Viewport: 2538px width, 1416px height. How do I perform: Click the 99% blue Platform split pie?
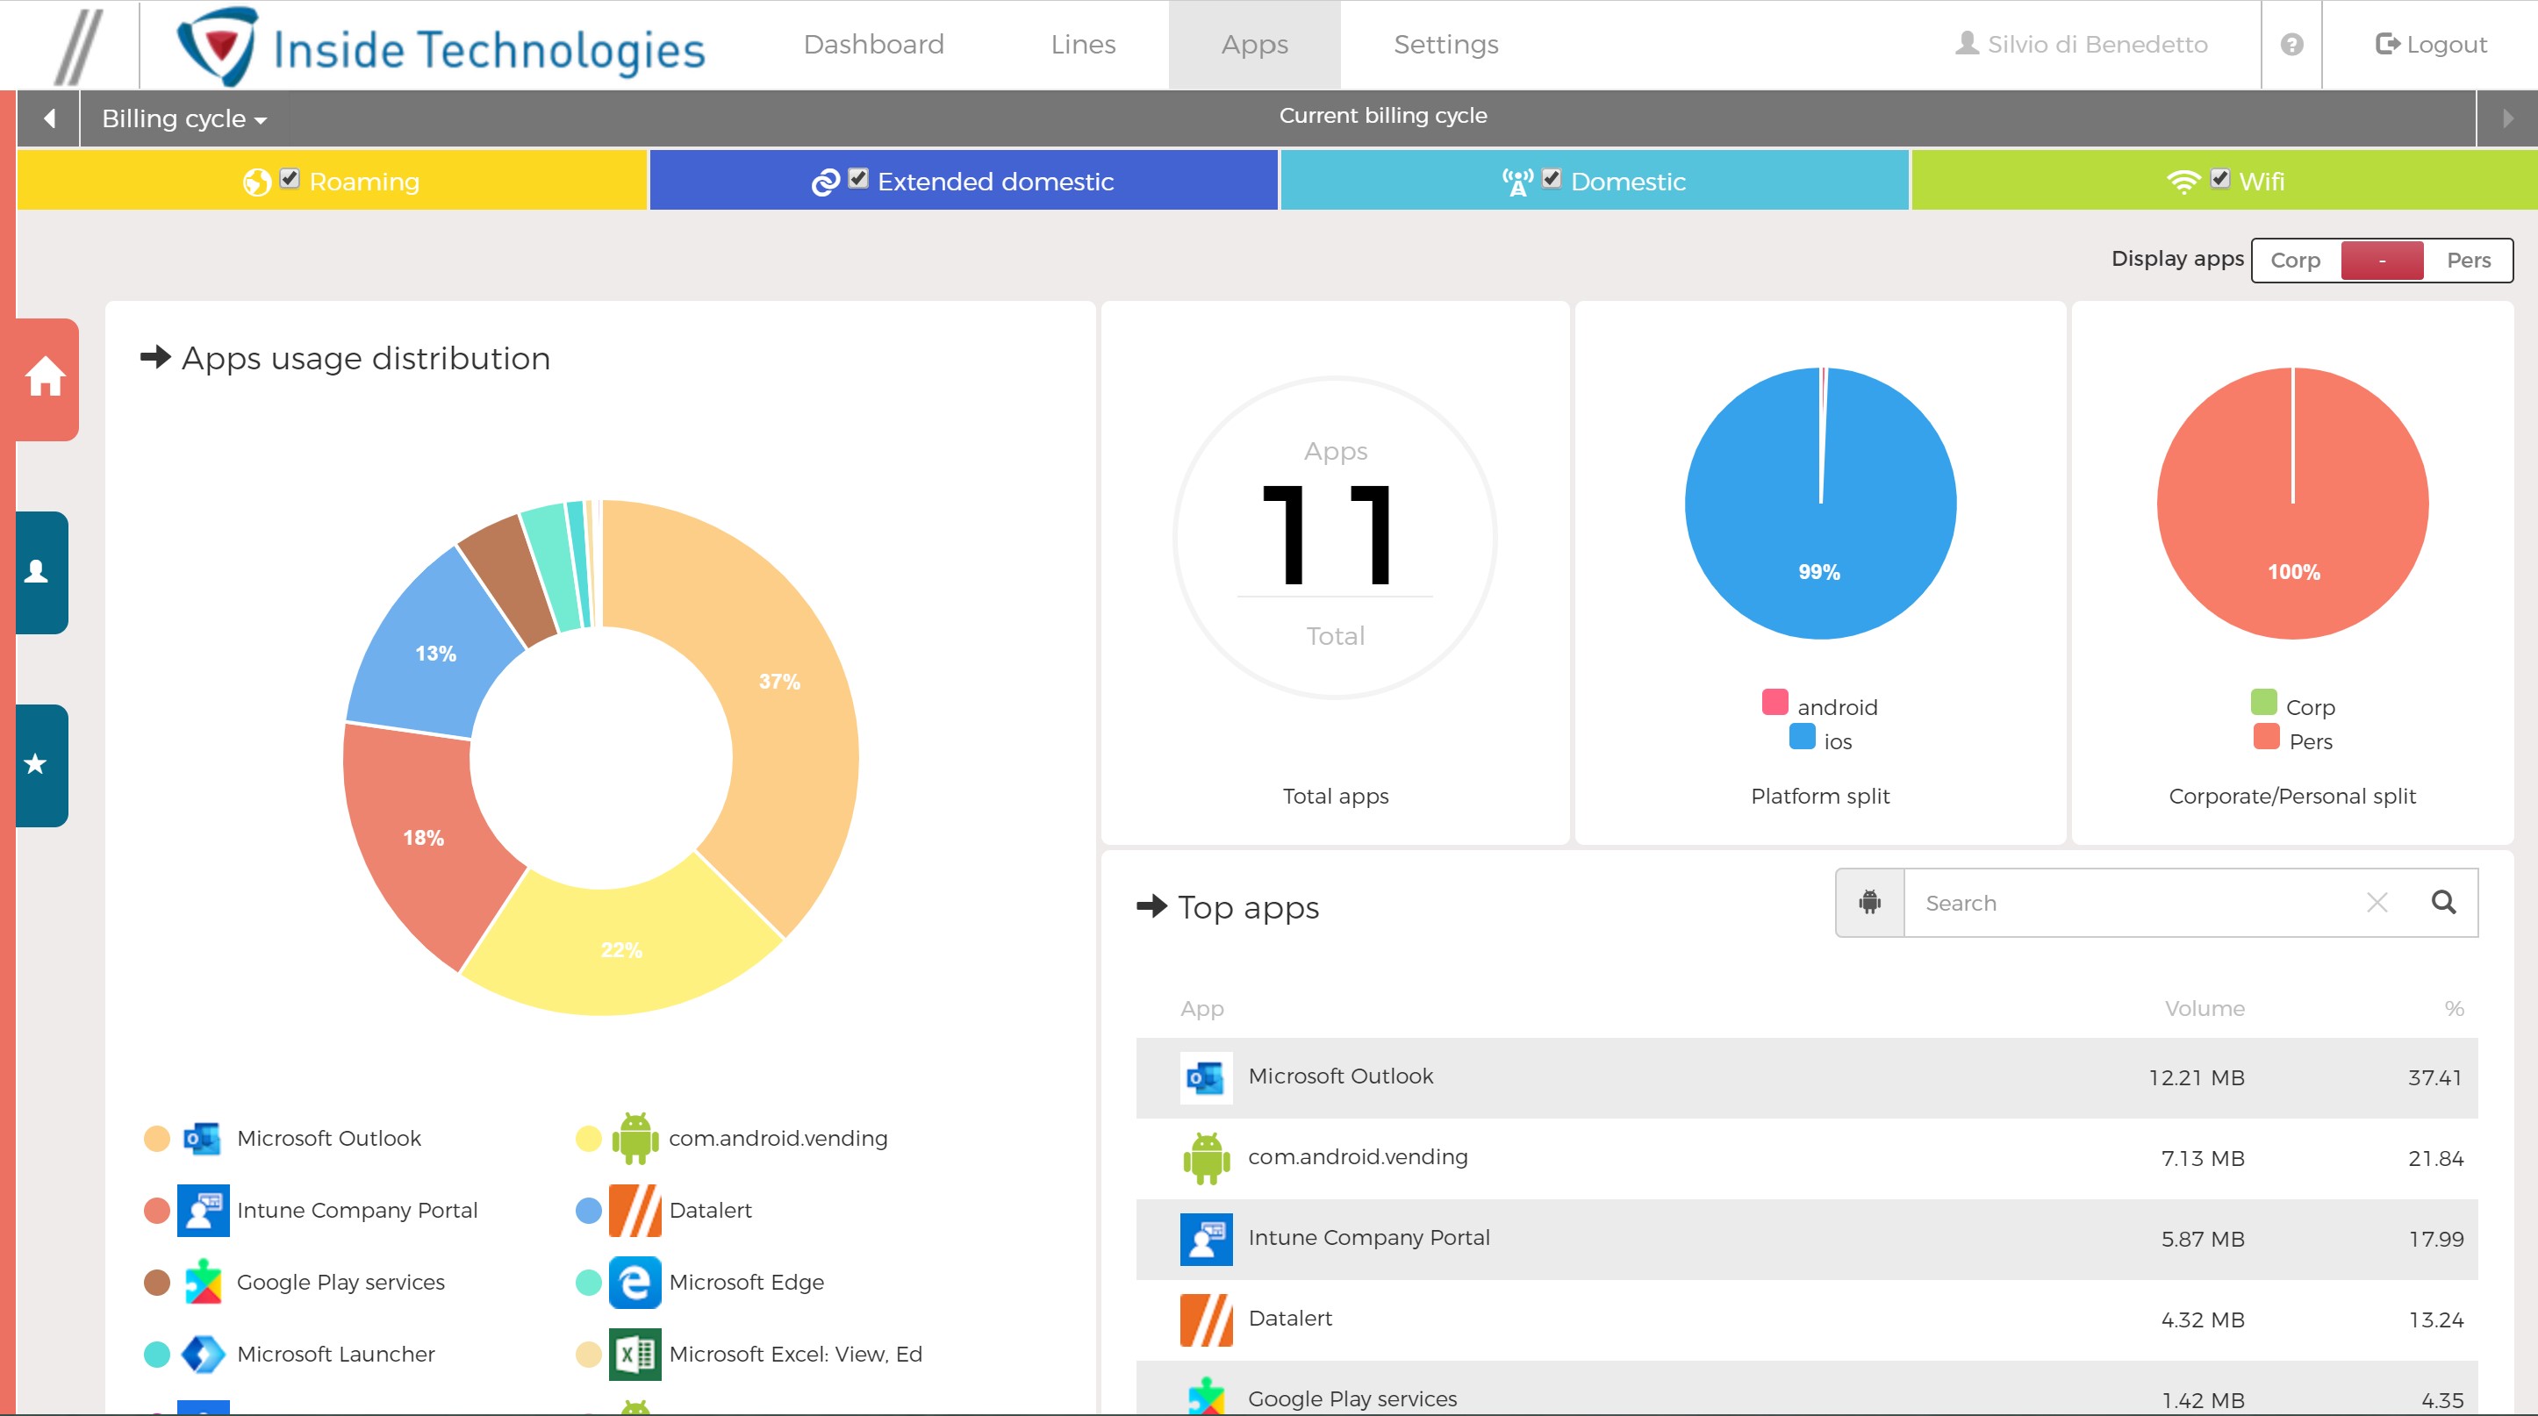[x=1820, y=504]
